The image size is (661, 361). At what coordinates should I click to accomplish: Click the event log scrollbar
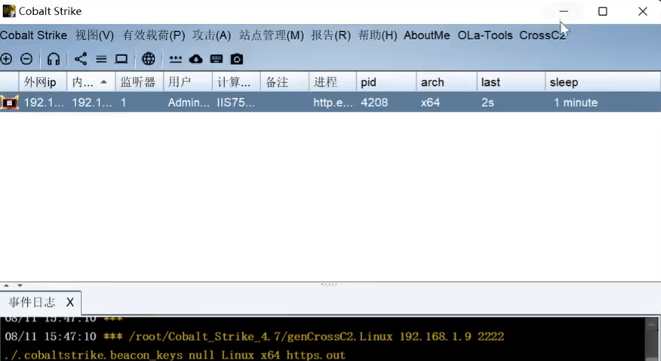(652, 339)
